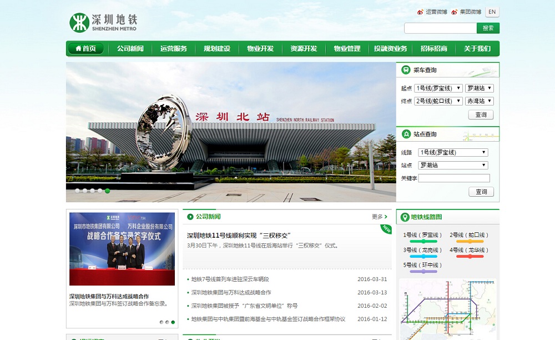
Task: Click the 站点查询 station icon
Action: pyautogui.click(x=406, y=134)
